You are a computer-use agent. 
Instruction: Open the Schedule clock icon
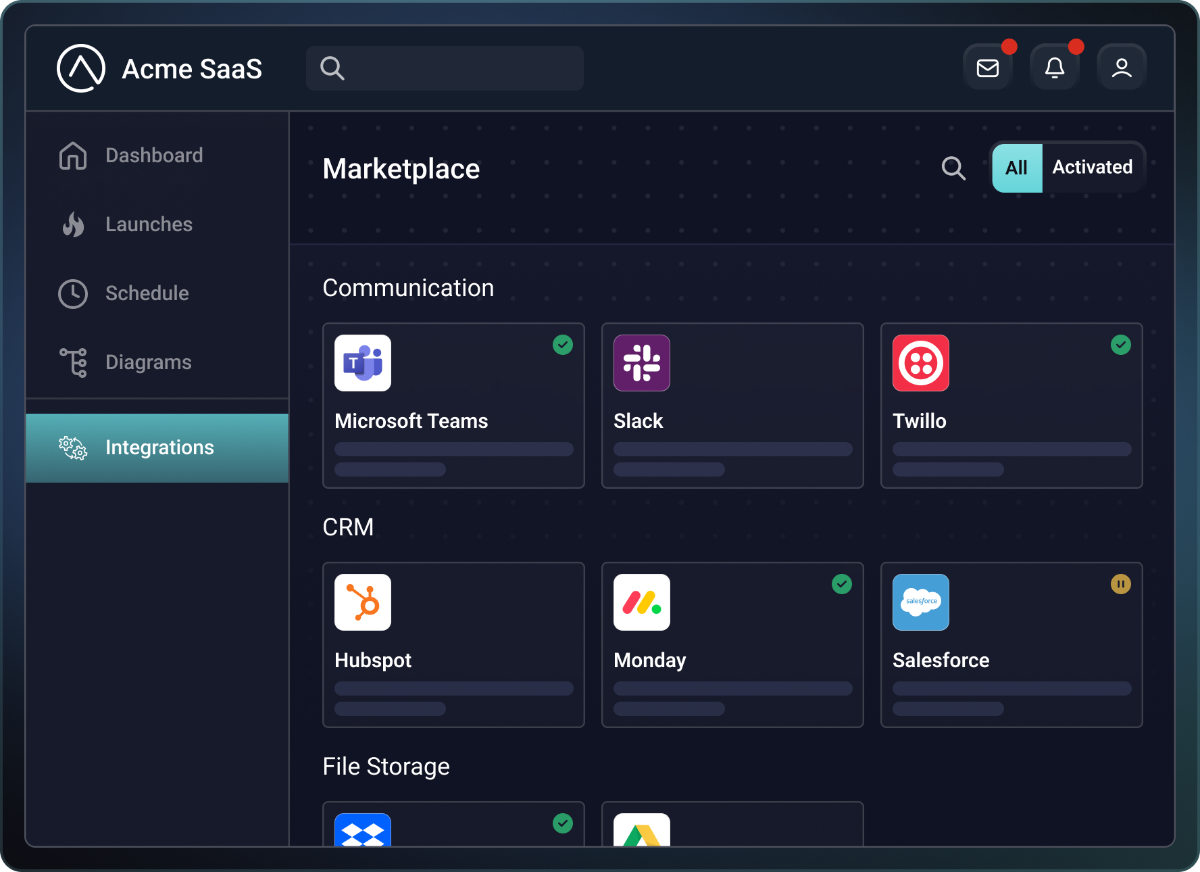(72, 293)
